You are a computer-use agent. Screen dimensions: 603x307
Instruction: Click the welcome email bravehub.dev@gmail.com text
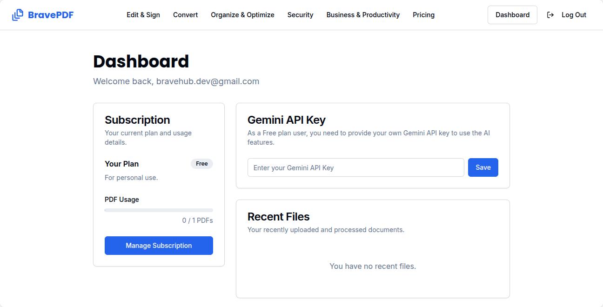pos(208,81)
